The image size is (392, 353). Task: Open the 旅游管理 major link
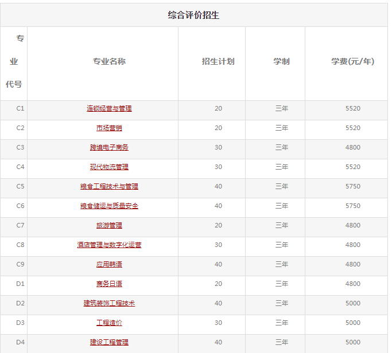(109, 225)
